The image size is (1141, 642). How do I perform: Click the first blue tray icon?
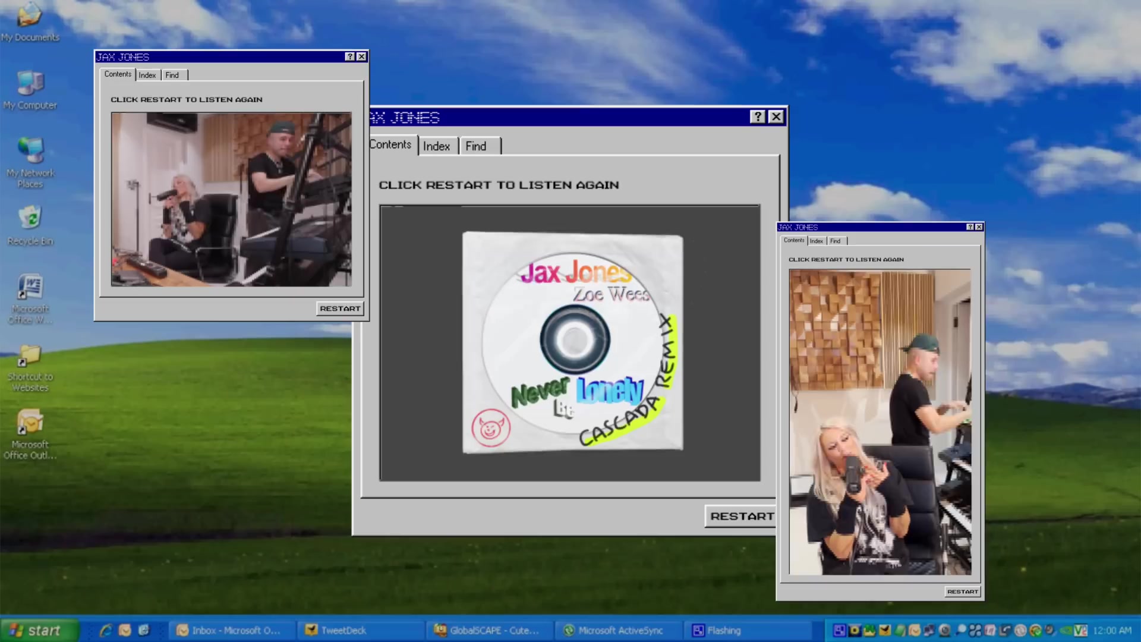click(839, 631)
